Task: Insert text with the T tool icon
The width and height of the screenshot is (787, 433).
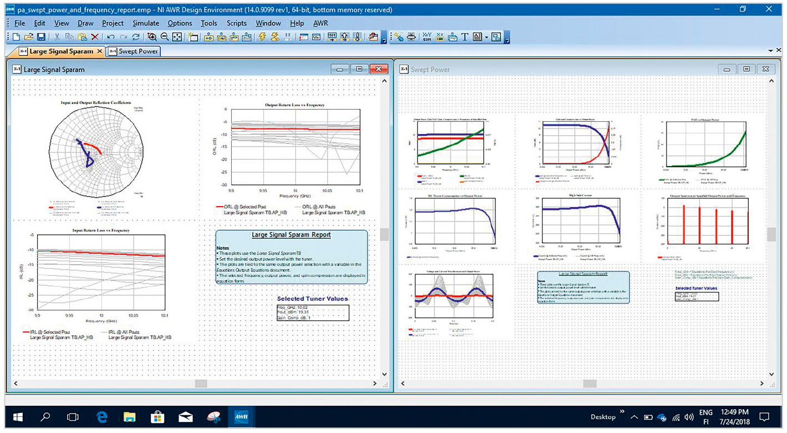Action: click(465, 37)
